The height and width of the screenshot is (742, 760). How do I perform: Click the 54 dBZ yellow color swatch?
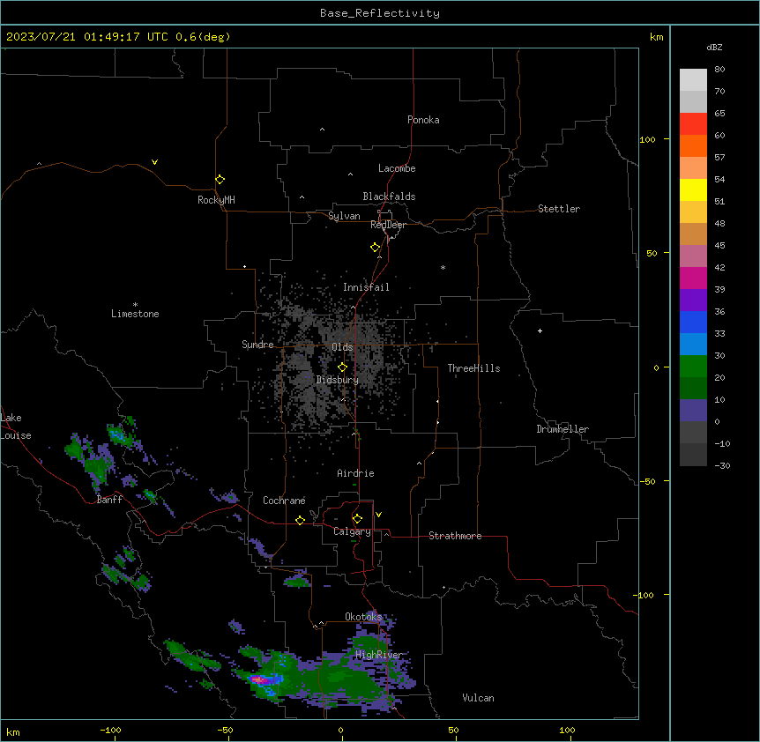pos(693,189)
